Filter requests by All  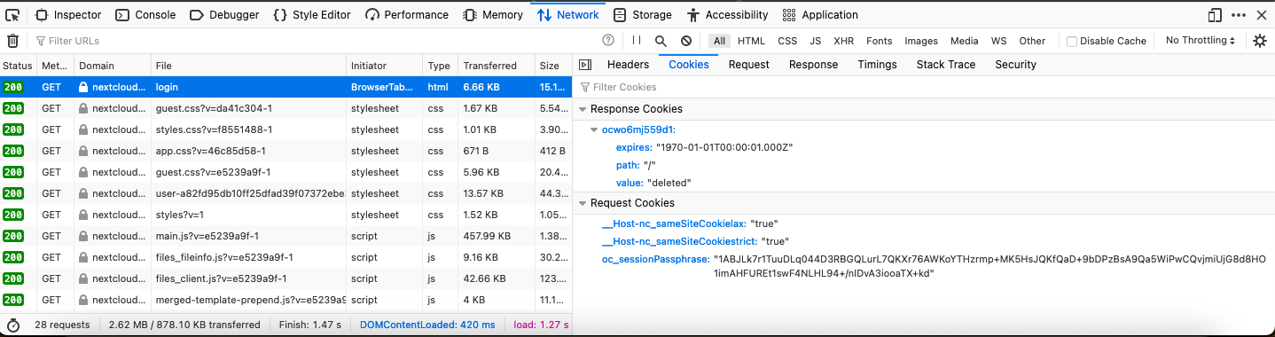click(719, 41)
